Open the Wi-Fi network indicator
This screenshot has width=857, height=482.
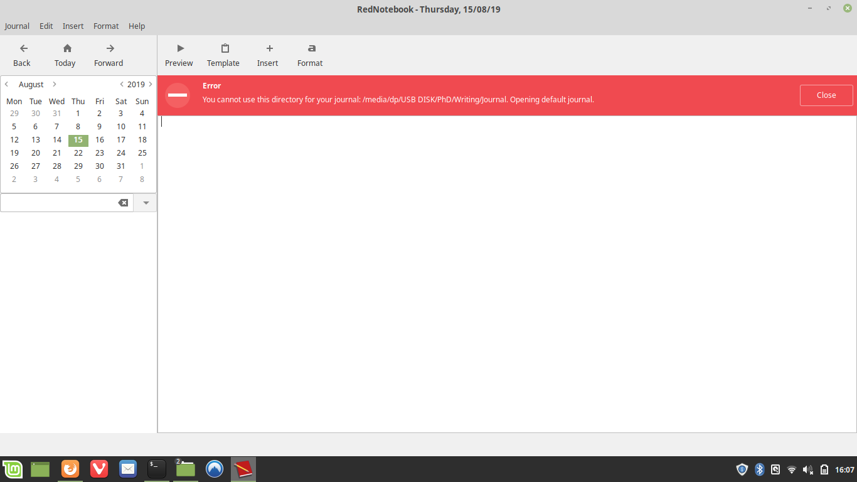[791, 469]
